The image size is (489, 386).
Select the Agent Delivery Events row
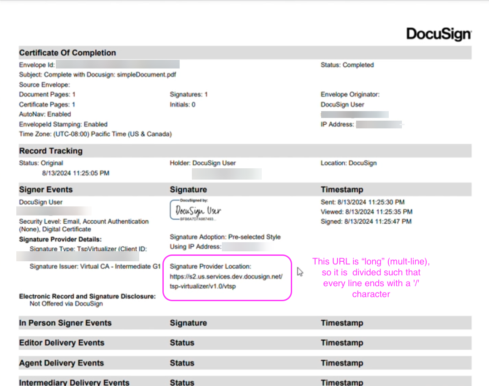pyautogui.click(x=61, y=363)
